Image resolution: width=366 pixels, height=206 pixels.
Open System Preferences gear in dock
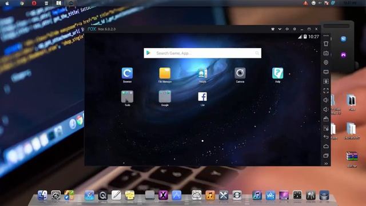[x=56, y=195]
